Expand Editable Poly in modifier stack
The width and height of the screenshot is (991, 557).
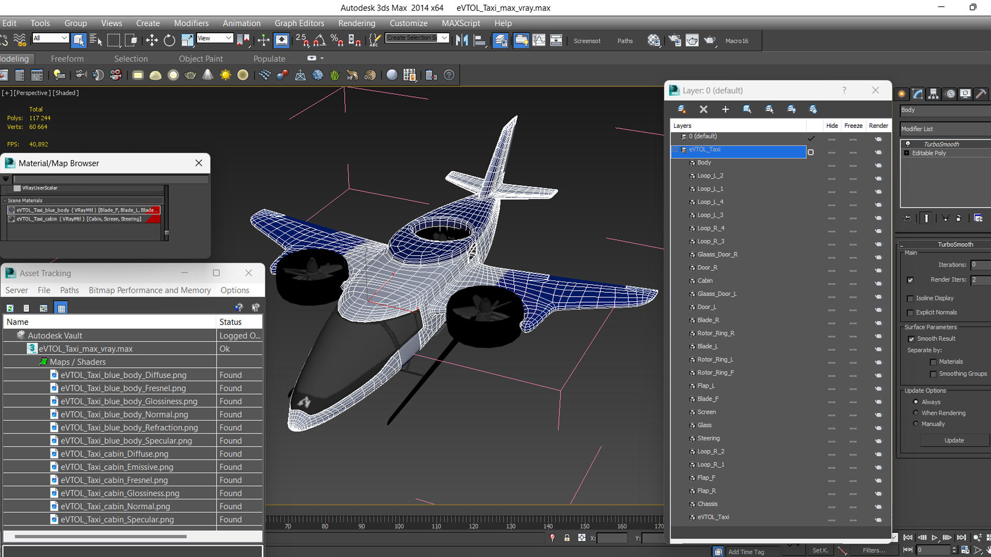click(906, 153)
